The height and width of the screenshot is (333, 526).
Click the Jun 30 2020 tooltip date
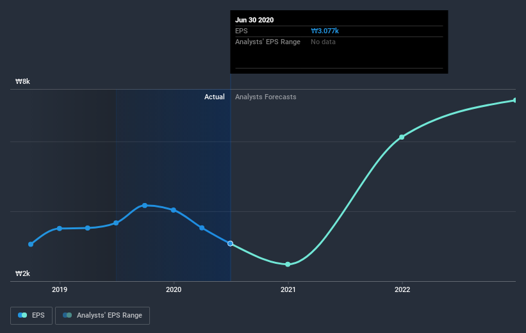(x=254, y=20)
